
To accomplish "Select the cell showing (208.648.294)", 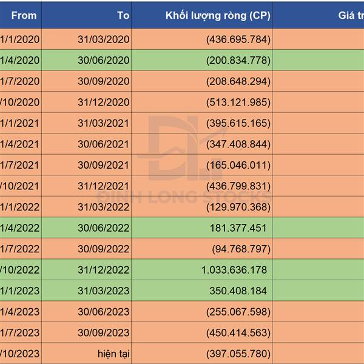I will tap(202, 81).
